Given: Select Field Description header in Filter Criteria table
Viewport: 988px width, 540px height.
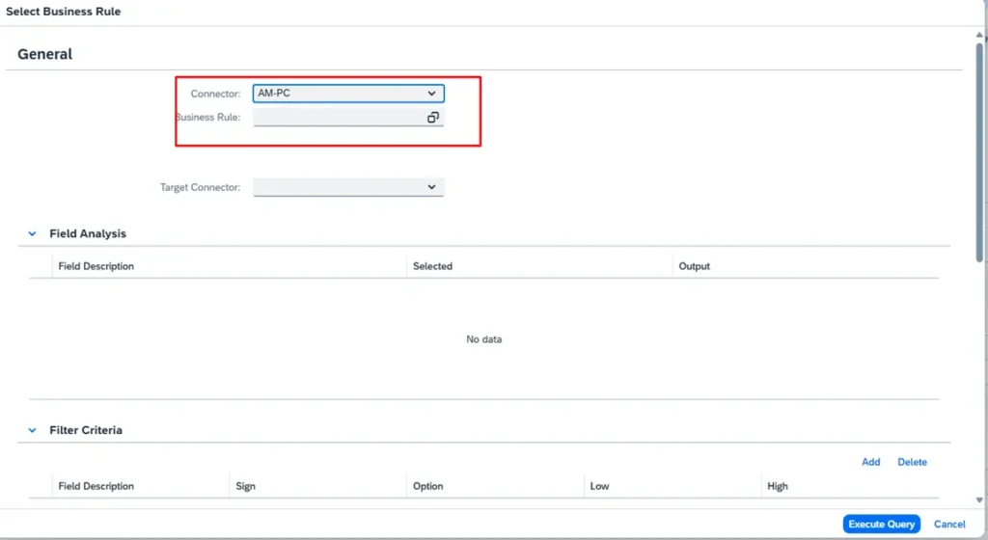Looking at the screenshot, I should pos(96,486).
